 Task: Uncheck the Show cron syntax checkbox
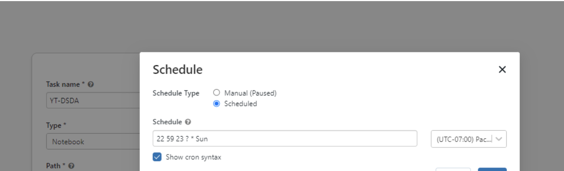pos(157,157)
